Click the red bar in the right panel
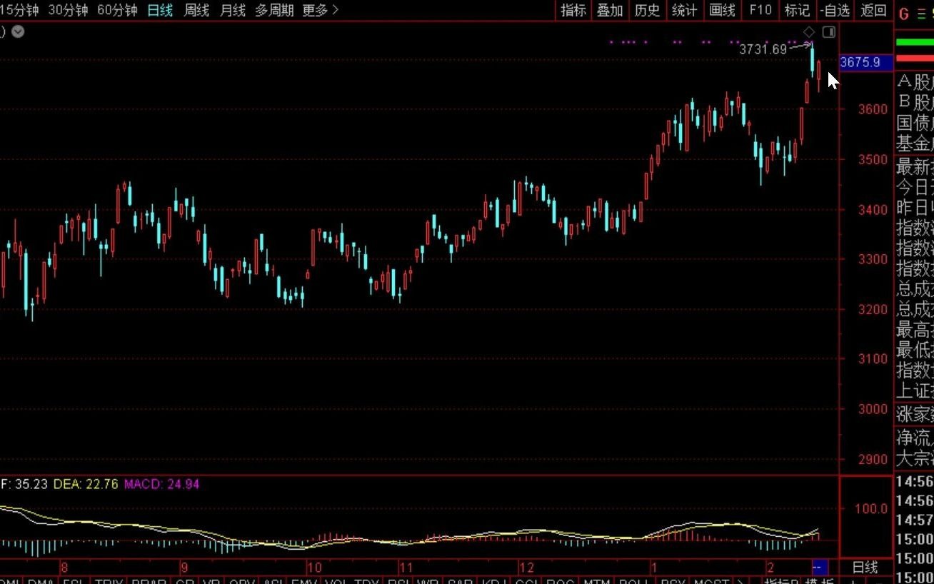This screenshot has width=934, height=584. tap(915, 58)
